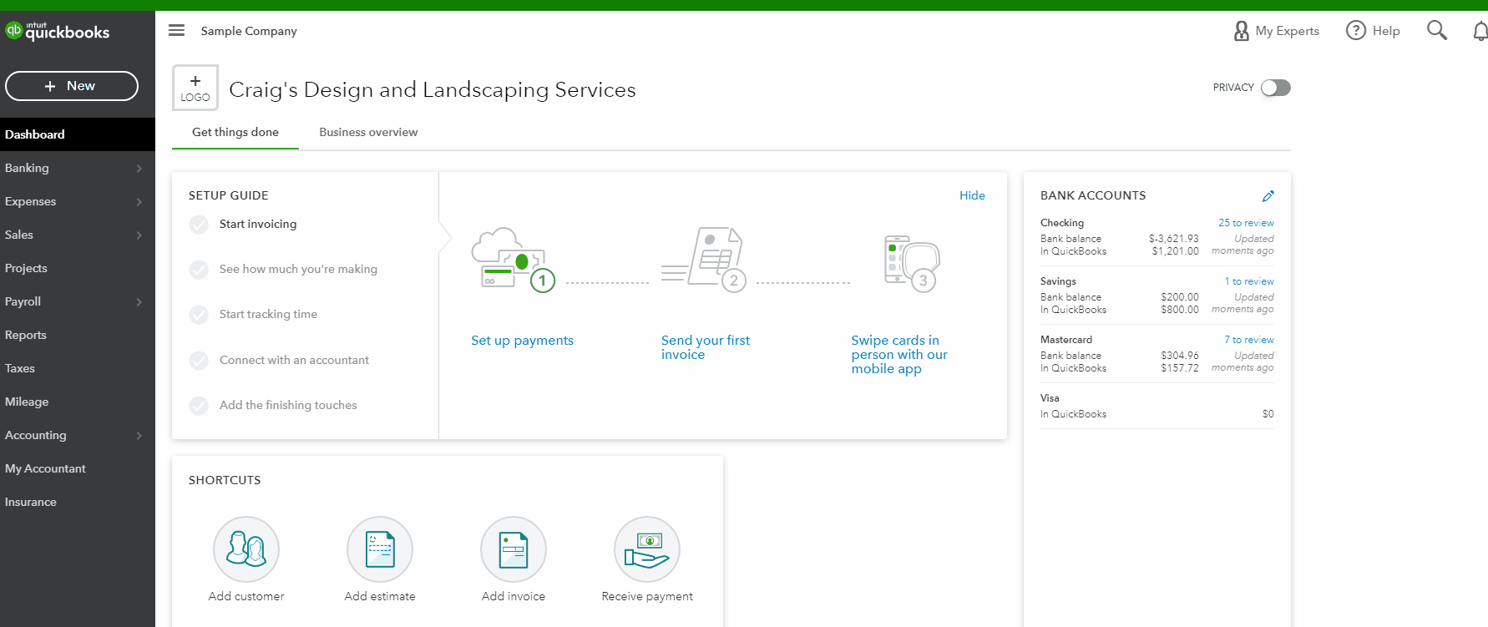Viewport: 1488px width, 627px height.
Task: Check the Start invoicing step circle
Action: (199, 225)
